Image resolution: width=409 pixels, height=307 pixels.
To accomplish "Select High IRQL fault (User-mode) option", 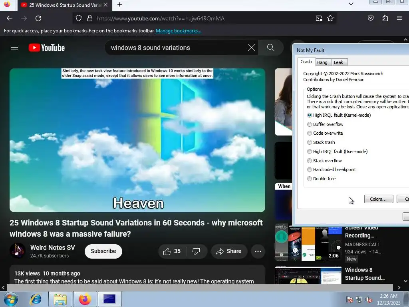I will click(x=338, y=152).
